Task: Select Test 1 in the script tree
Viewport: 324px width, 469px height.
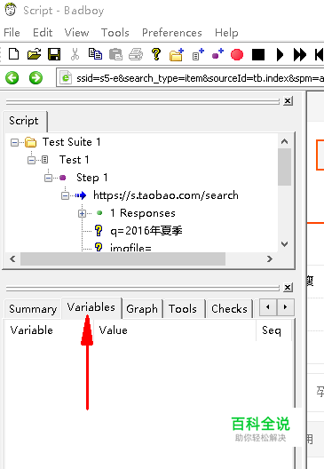Action: coord(75,159)
